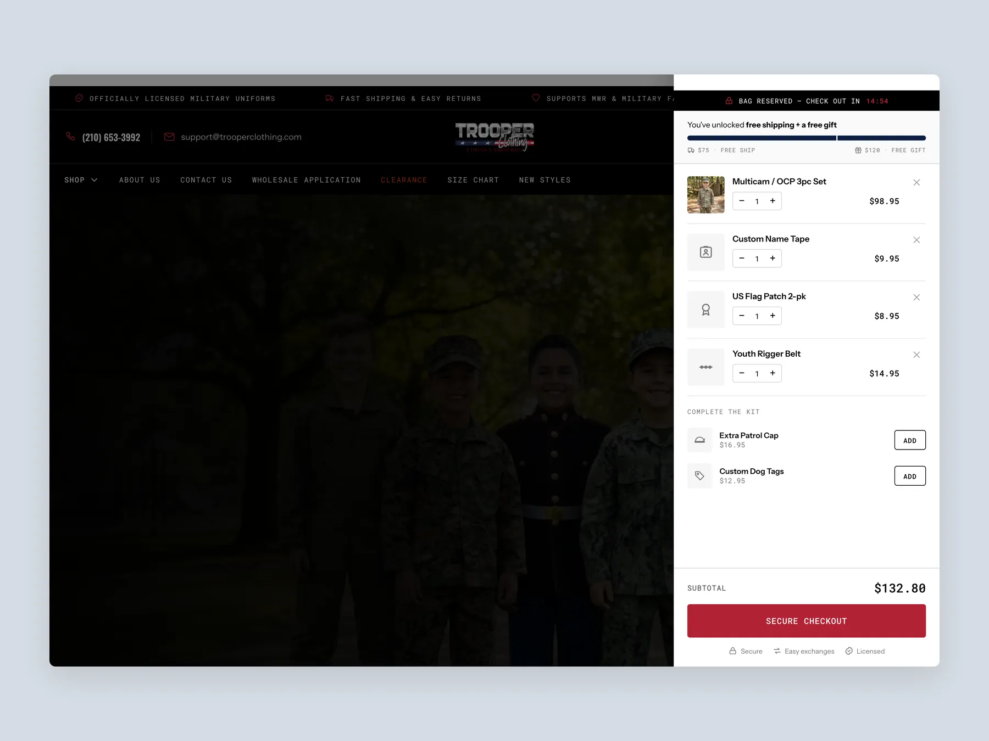Decrease quantity of US Flag Patch 2-pk
The width and height of the screenshot is (989, 741).
(x=742, y=316)
